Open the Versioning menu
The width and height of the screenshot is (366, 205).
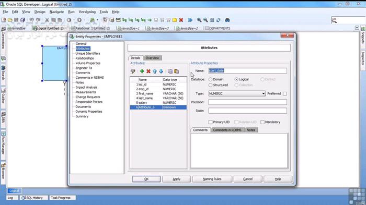87,11
